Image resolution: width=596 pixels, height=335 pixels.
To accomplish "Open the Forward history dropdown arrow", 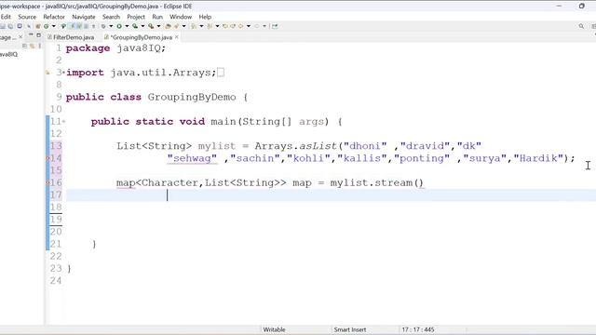I will click(x=264, y=26).
